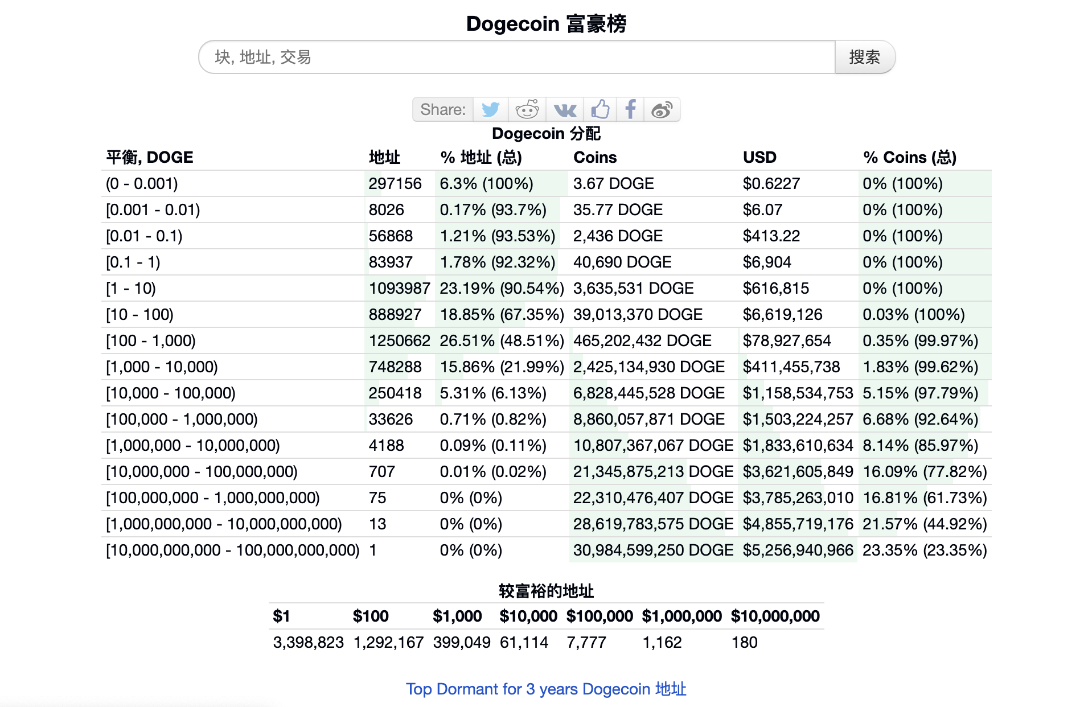
Task: Select the [1 - 10) range cell
Action: pos(131,288)
